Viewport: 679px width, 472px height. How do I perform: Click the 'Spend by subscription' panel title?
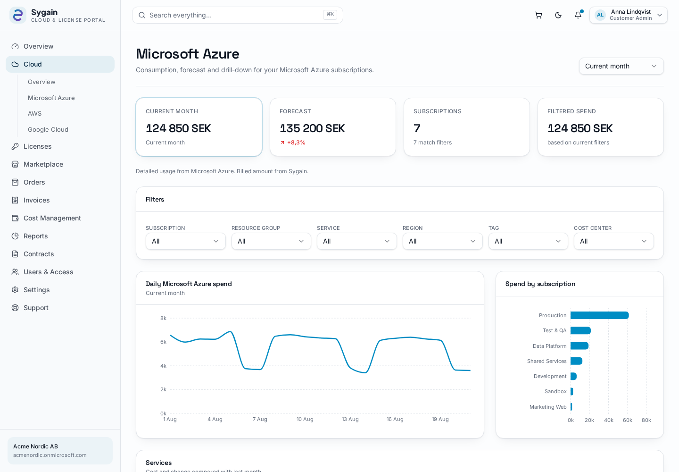pos(540,284)
